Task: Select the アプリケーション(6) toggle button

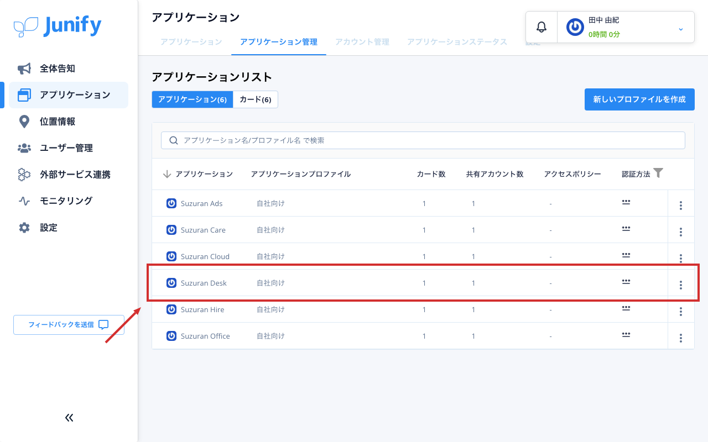Action: (192, 99)
